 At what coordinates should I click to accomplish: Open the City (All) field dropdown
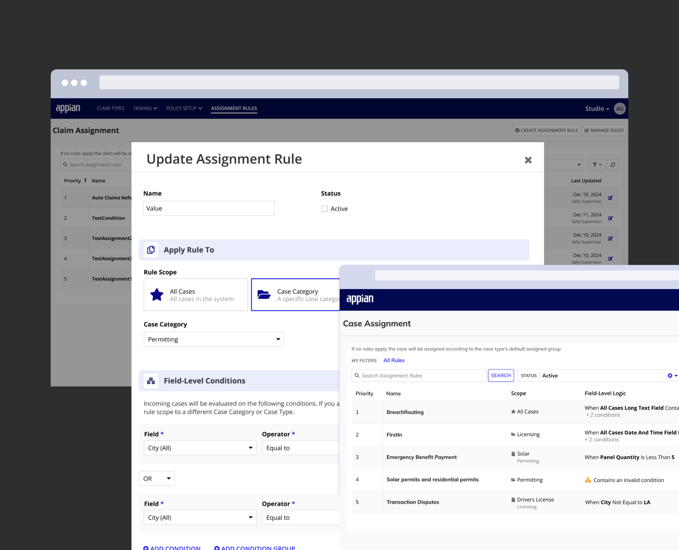(200, 448)
